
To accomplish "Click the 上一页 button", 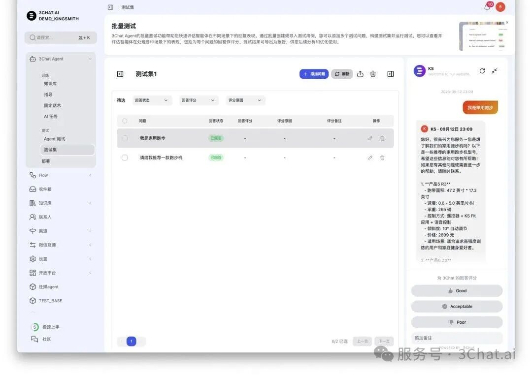I will tap(362, 341).
